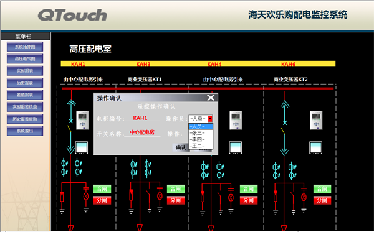Viewport: 374px width, 232px height.
Task: Open the 实时报表 menu button
Action: pyautogui.click(x=25, y=71)
